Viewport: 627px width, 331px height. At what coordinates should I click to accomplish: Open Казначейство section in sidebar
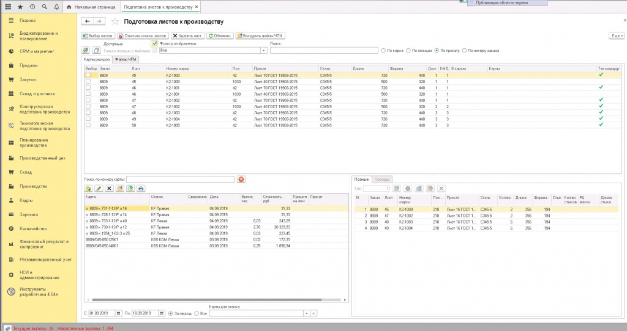[x=33, y=229]
